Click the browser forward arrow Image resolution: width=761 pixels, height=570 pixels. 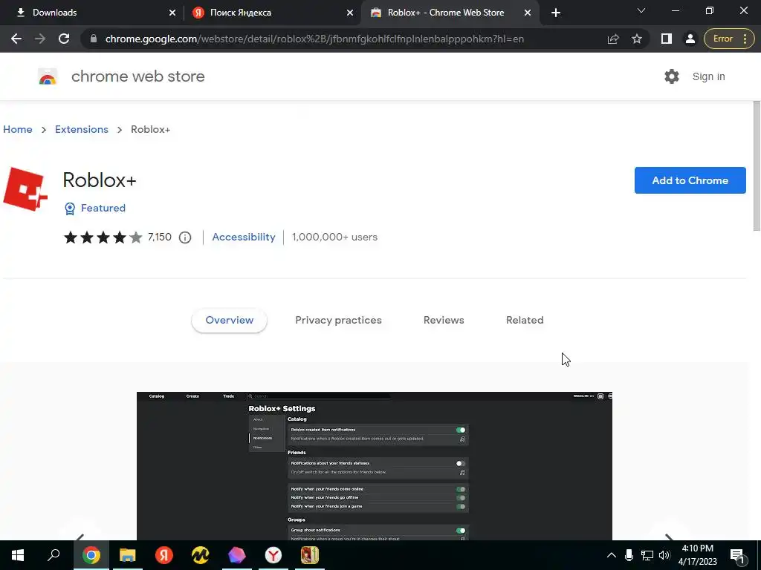(40, 39)
